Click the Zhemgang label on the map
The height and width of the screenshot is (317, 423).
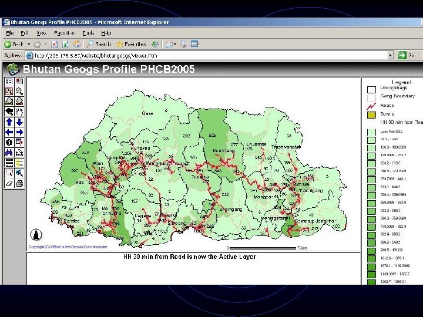tap(231, 210)
